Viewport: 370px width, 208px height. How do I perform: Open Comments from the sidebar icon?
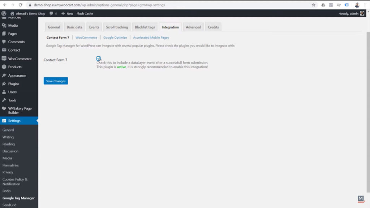[x=5, y=42]
